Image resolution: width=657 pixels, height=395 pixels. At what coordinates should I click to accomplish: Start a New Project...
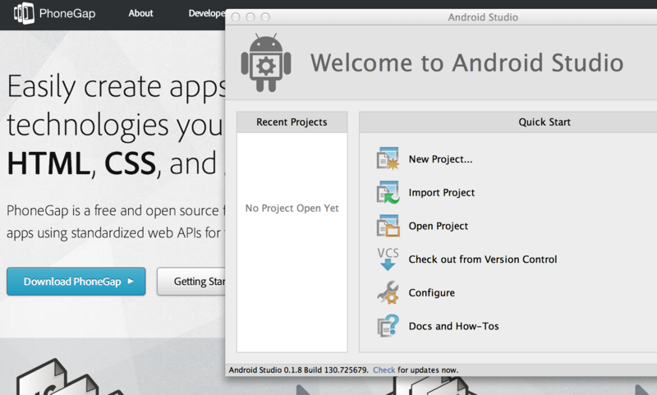pos(440,159)
